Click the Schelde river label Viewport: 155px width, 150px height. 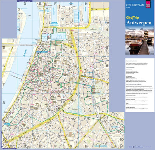click(25, 53)
